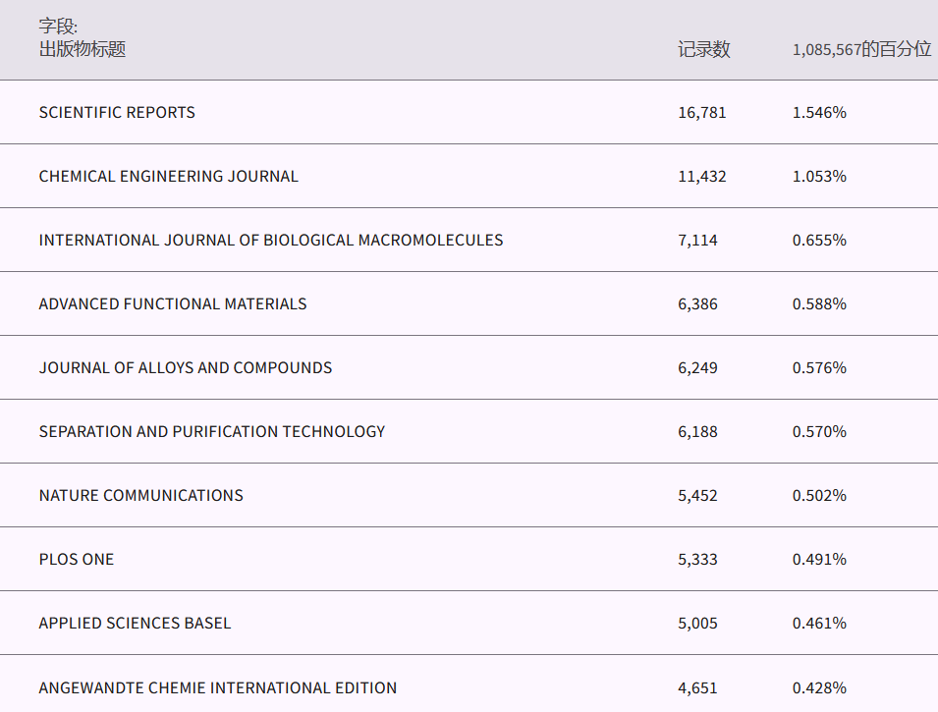Viewport: 938px width, 712px height.
Task: Select JOURNAL OF ALLOYS AND COMPOUNDS
Action: (186, 368)
